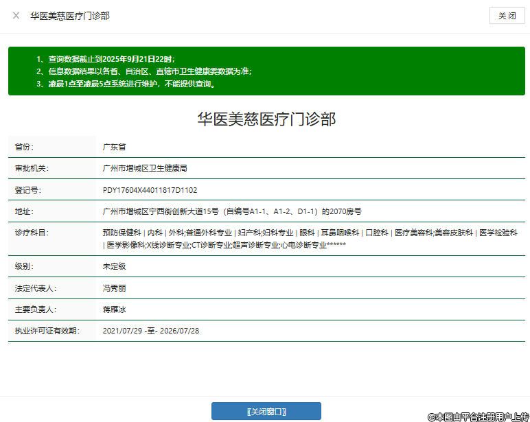The width and height of the screenshot is (530, 422).
Task: Click the blue 关闭窗口 button
Action: tap(266, 411)
